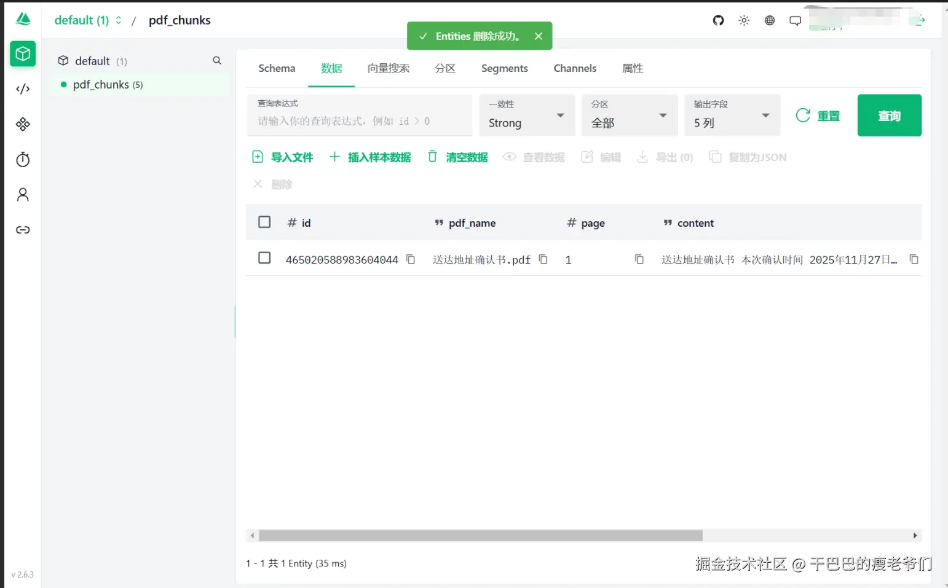Click 清空数据 button
The image size is (948, 588).
tap(458, 157)
